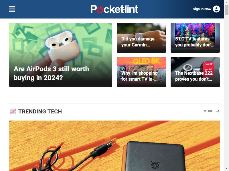
Task: Click the scrollbar down arrow
Action: point(226,168)
